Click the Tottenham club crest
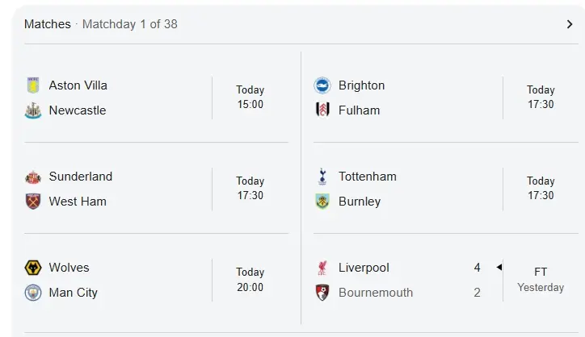This screenshot has width=585, height=337. coord(322,177)
